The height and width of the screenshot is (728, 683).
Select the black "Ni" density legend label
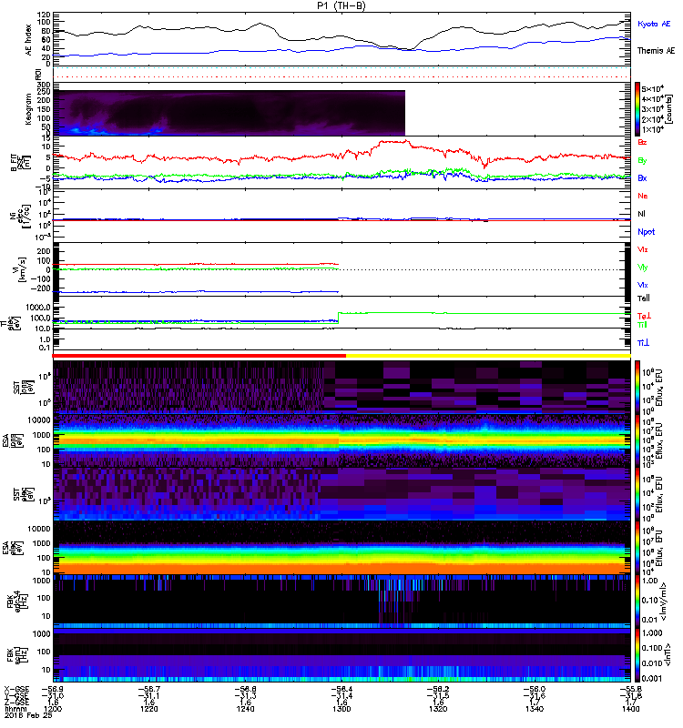[642, 214]
